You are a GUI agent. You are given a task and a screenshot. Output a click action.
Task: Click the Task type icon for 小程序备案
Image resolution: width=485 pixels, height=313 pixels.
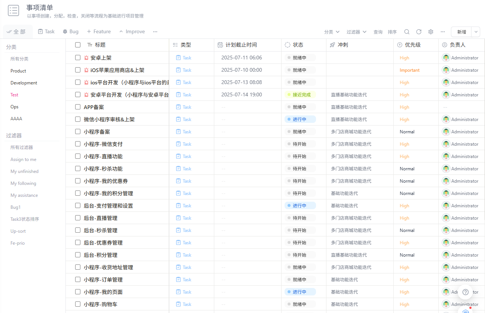click(178, 132)
